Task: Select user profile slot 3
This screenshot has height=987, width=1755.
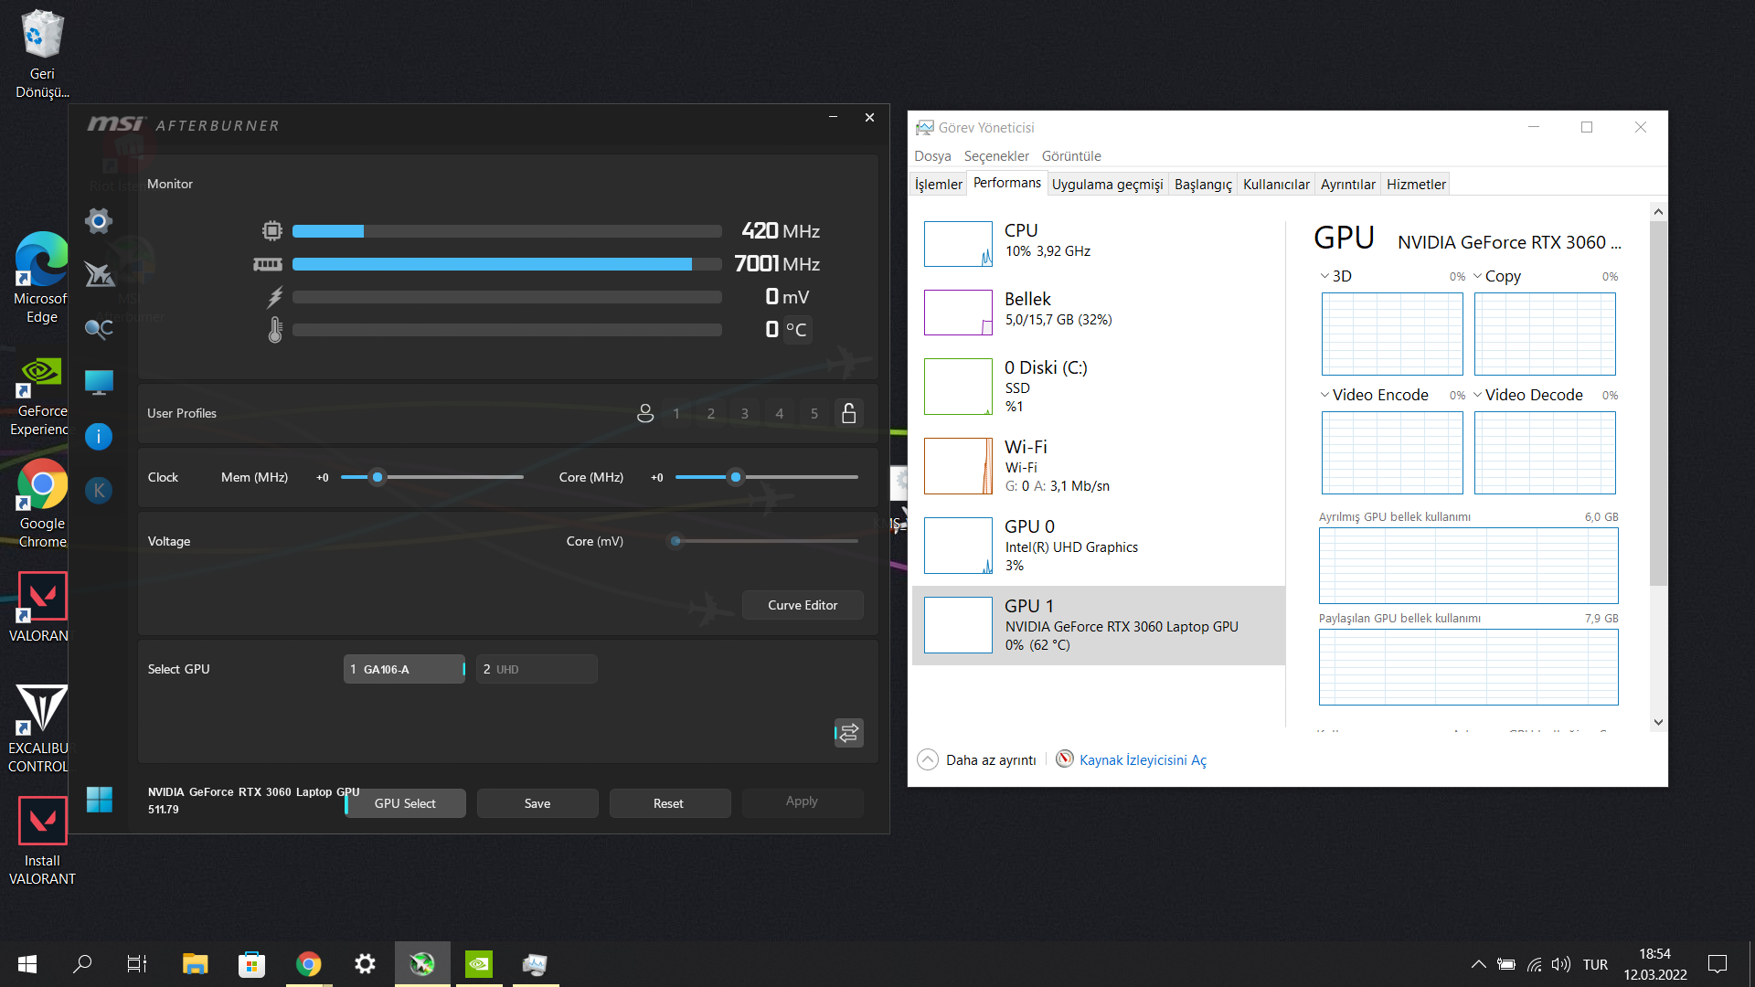Action: [x=745, y=413]
